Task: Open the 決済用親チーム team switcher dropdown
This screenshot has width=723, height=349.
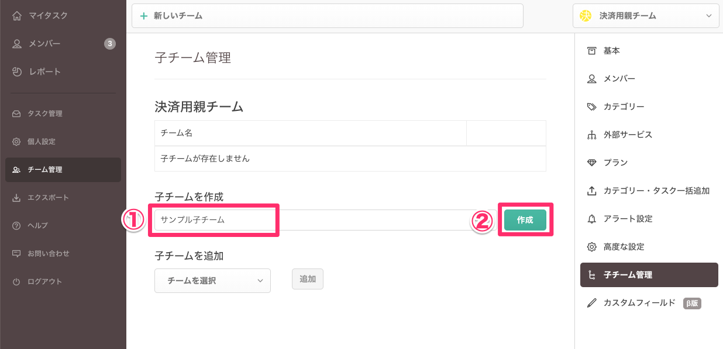Action: pos(646,16)
